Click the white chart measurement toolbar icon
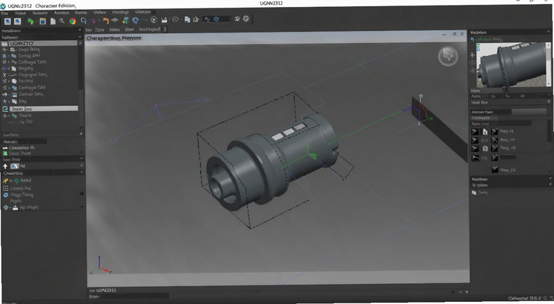554x304 pixels. pyautogui.click(x=164, y=20)
